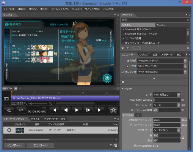Click the A/B compare button
Screen dimensions: 193x152
(x=21, y=110)
